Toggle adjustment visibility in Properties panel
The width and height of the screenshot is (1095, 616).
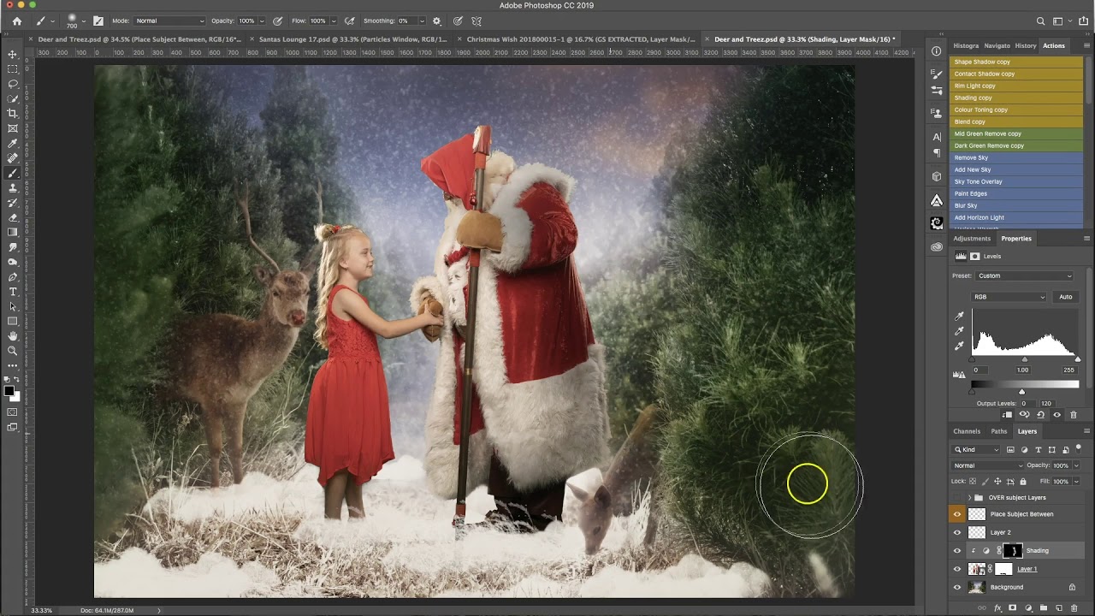[1057, 415]
